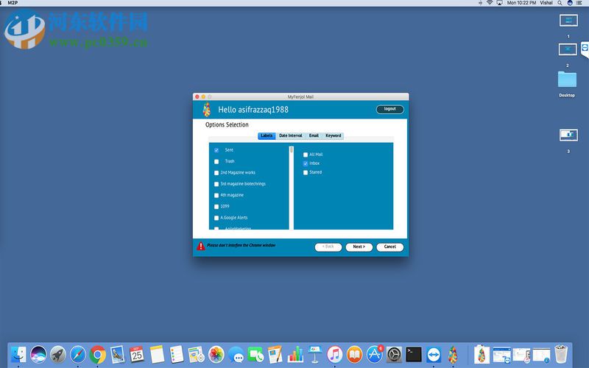Open Keynote podium app in dock
589x368 pixels.
tap(315, 355)
